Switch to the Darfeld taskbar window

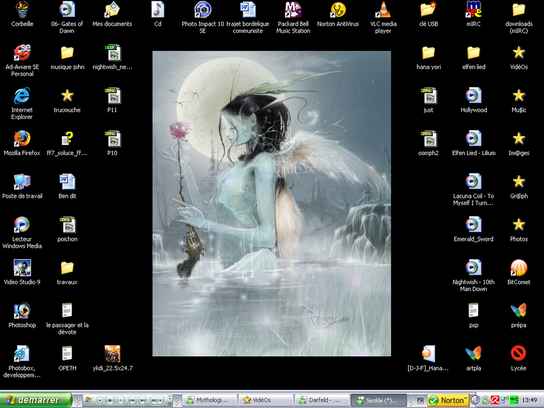(x=322, y=400)
